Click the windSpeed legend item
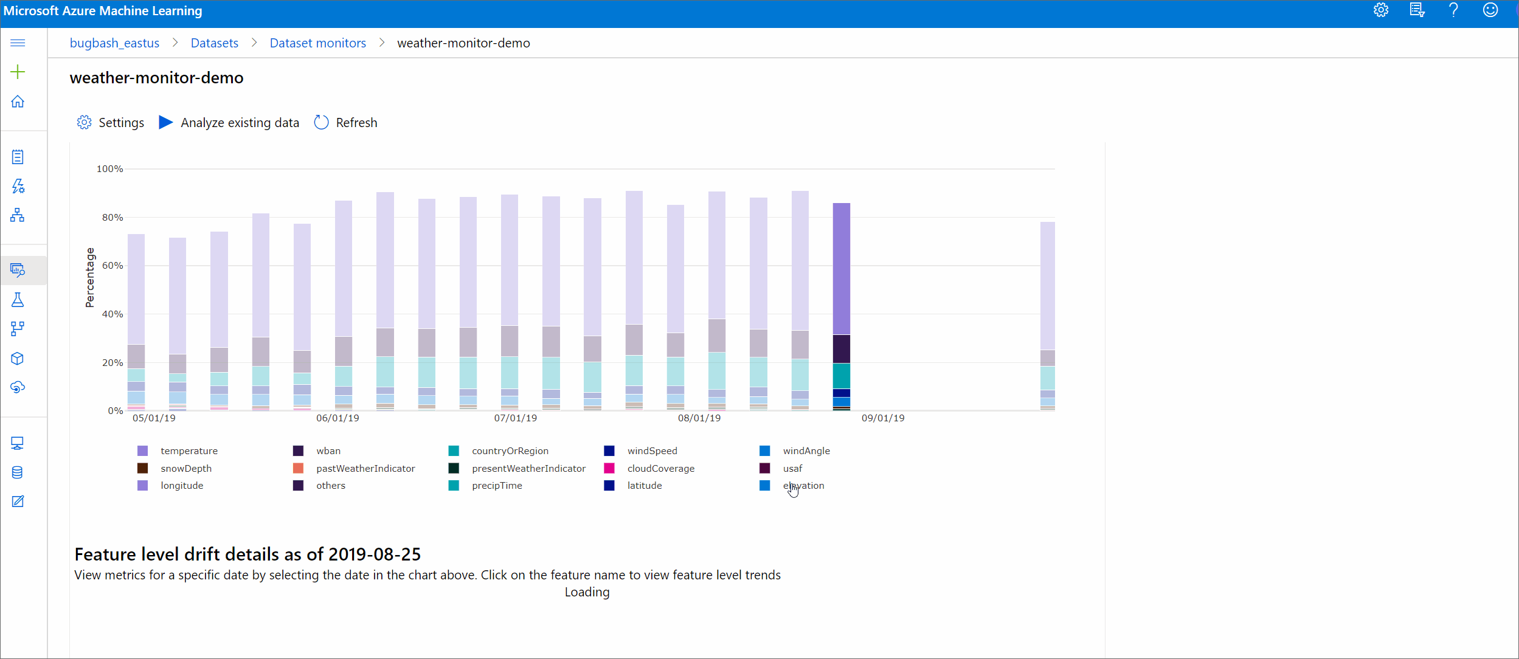 pos(650,450)
